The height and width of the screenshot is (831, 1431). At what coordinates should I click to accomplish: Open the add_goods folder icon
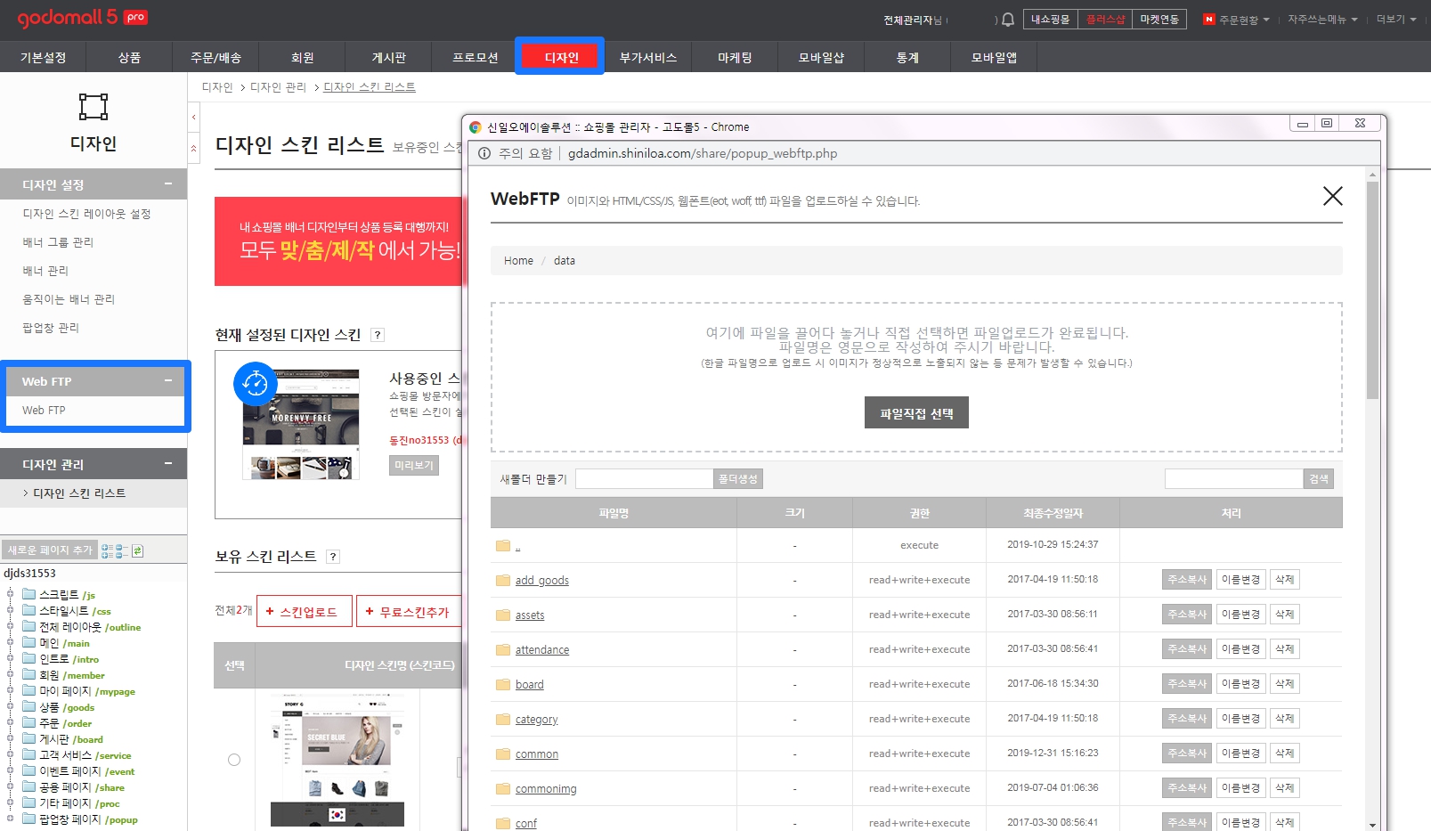pos(503,581)
